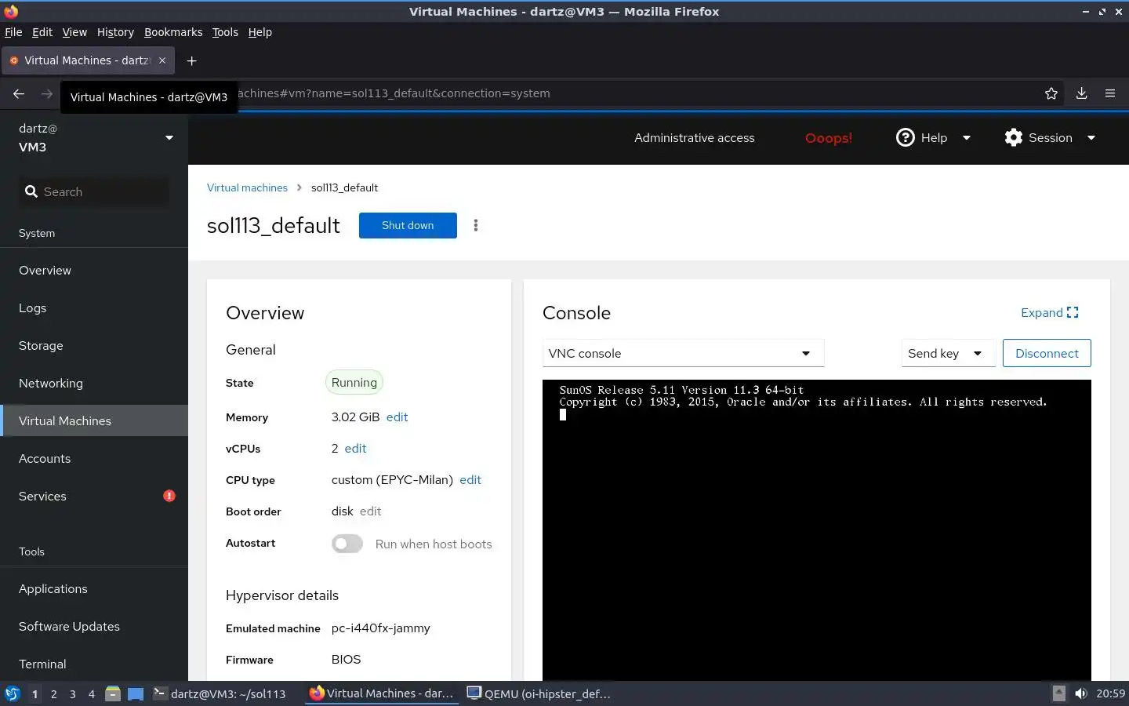Open the host switcher dropdown arrow

pos(169,137)
